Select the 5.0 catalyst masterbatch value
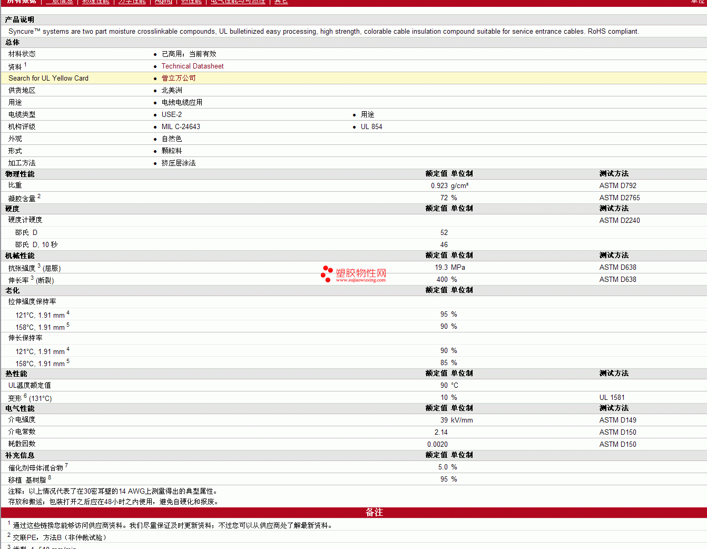 pos(443,467)
